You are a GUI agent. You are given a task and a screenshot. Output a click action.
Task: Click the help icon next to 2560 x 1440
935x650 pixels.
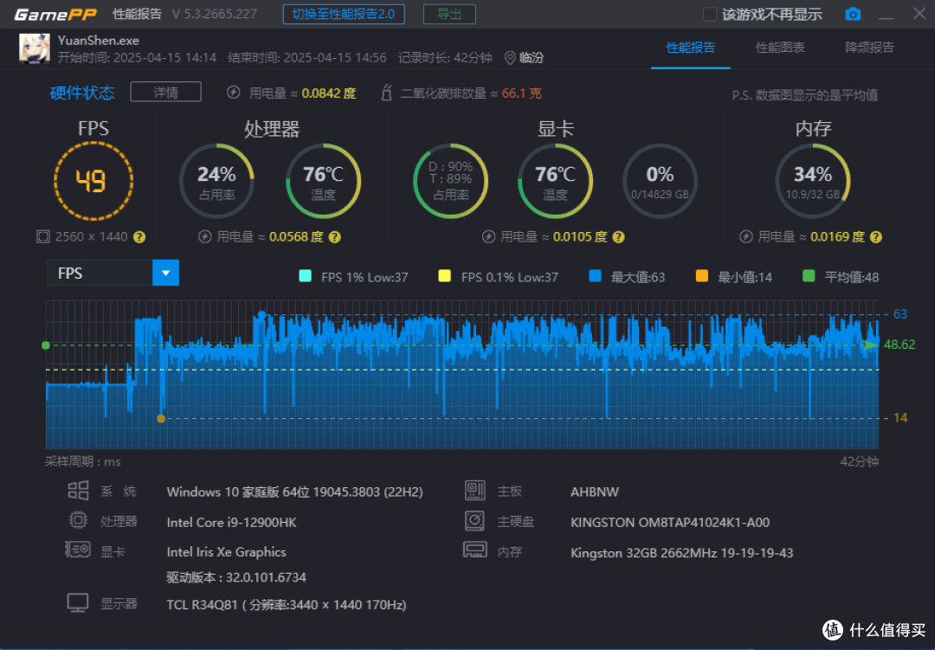[x=139, y=237]
